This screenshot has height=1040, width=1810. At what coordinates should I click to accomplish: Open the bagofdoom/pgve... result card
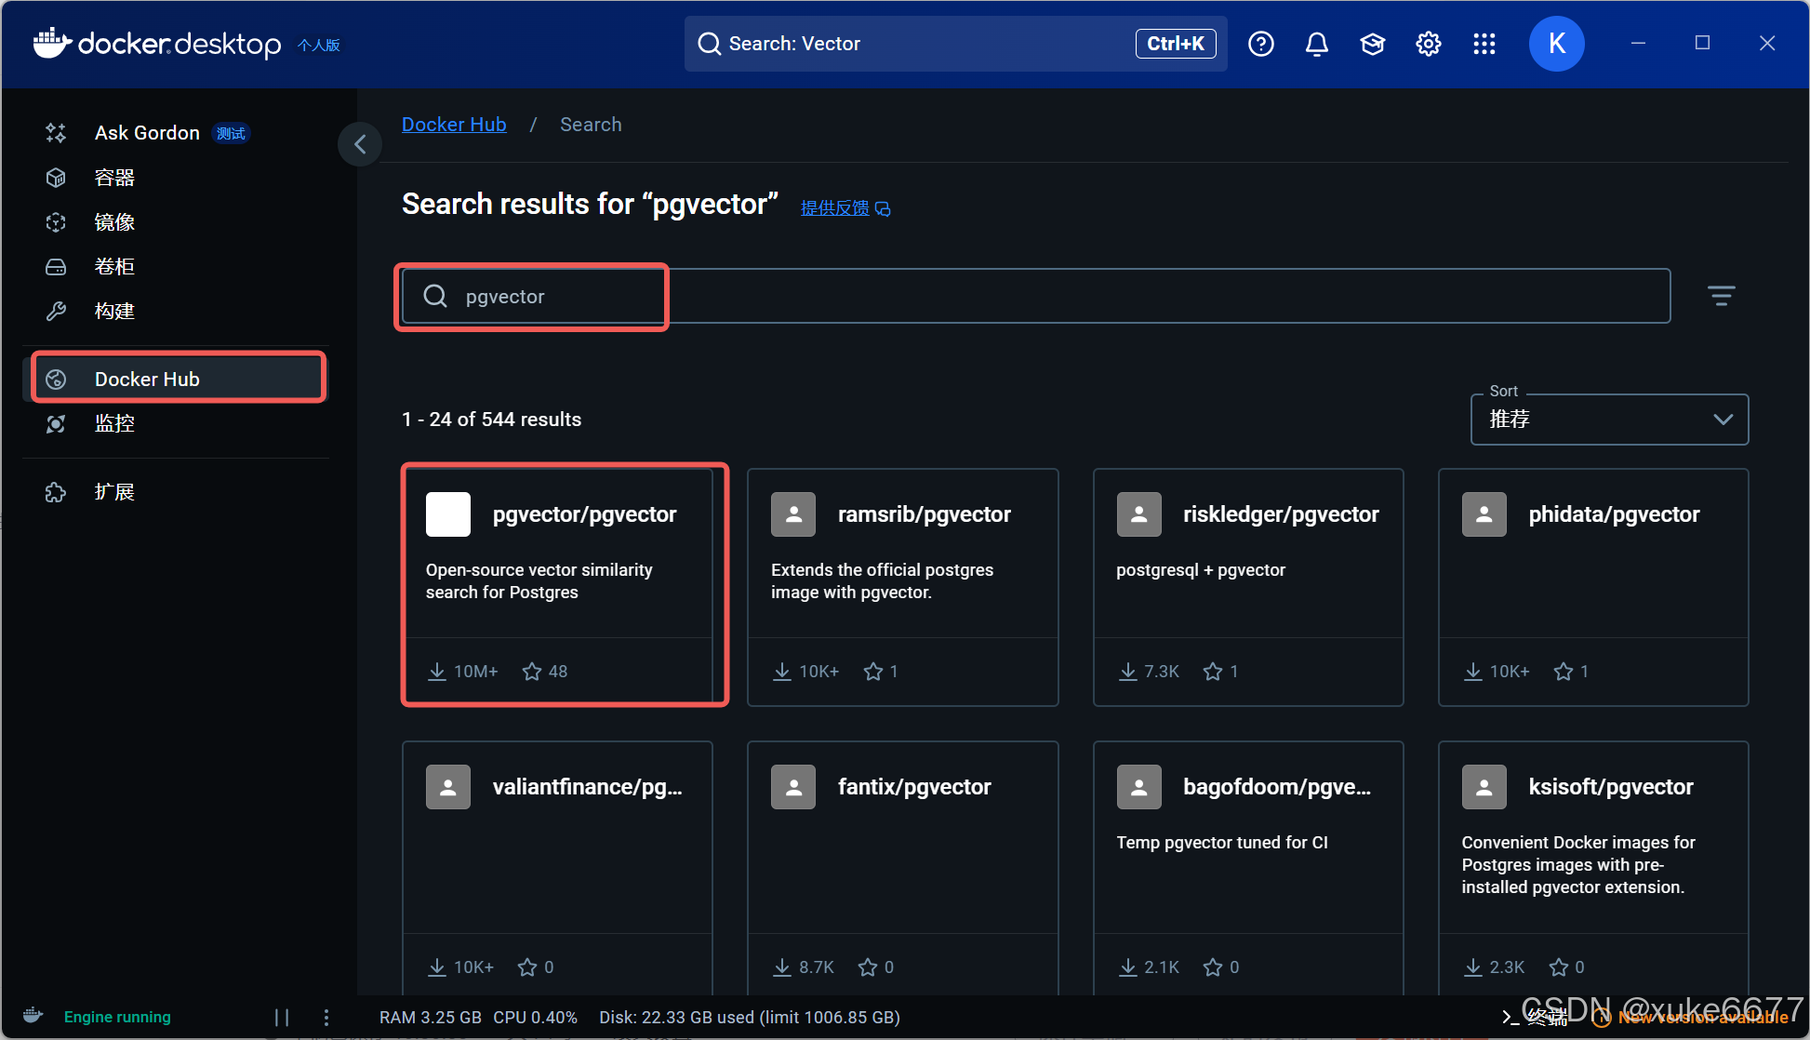coord(1248,867)
